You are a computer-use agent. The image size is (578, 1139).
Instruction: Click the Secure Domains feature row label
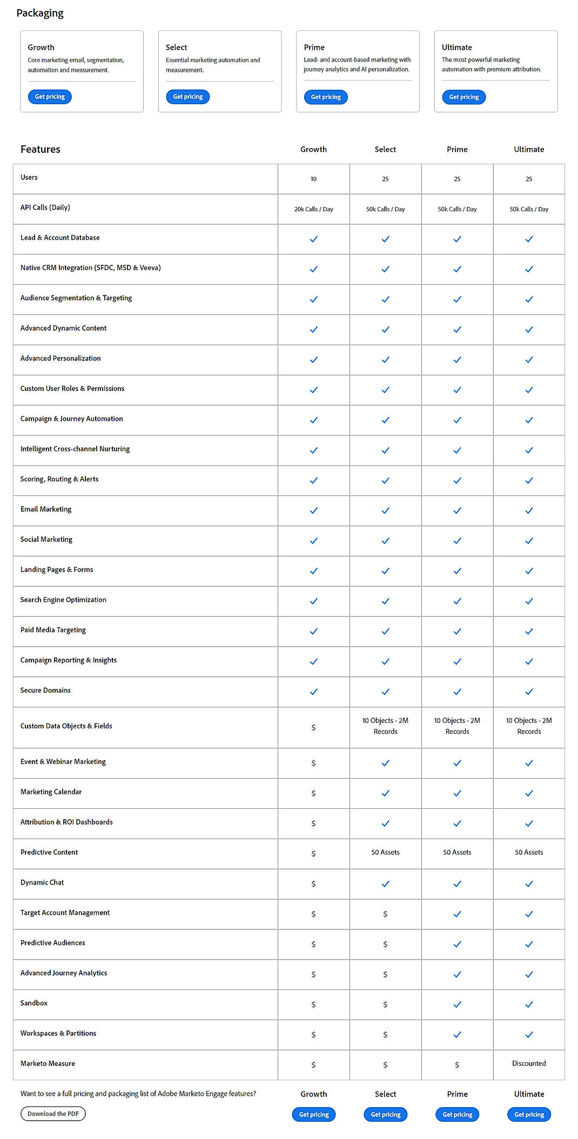45,690
